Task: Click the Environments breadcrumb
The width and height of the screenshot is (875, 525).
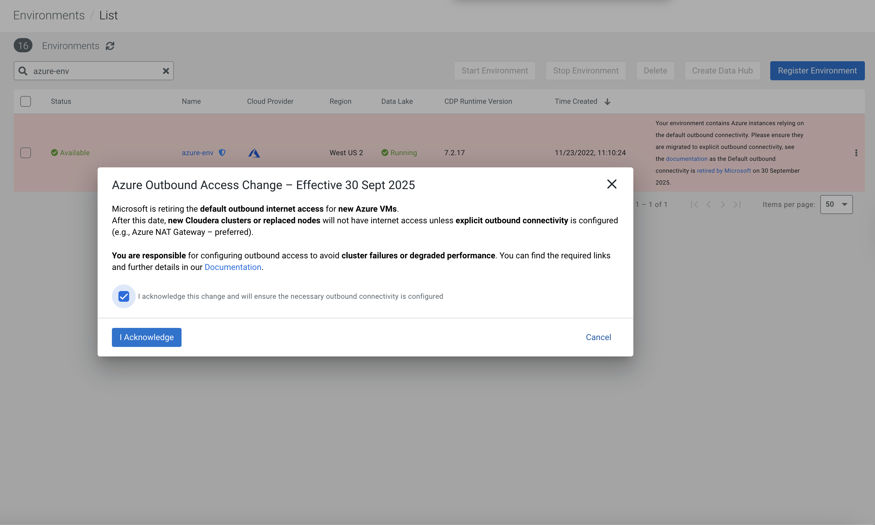Action: click(49, 15)
